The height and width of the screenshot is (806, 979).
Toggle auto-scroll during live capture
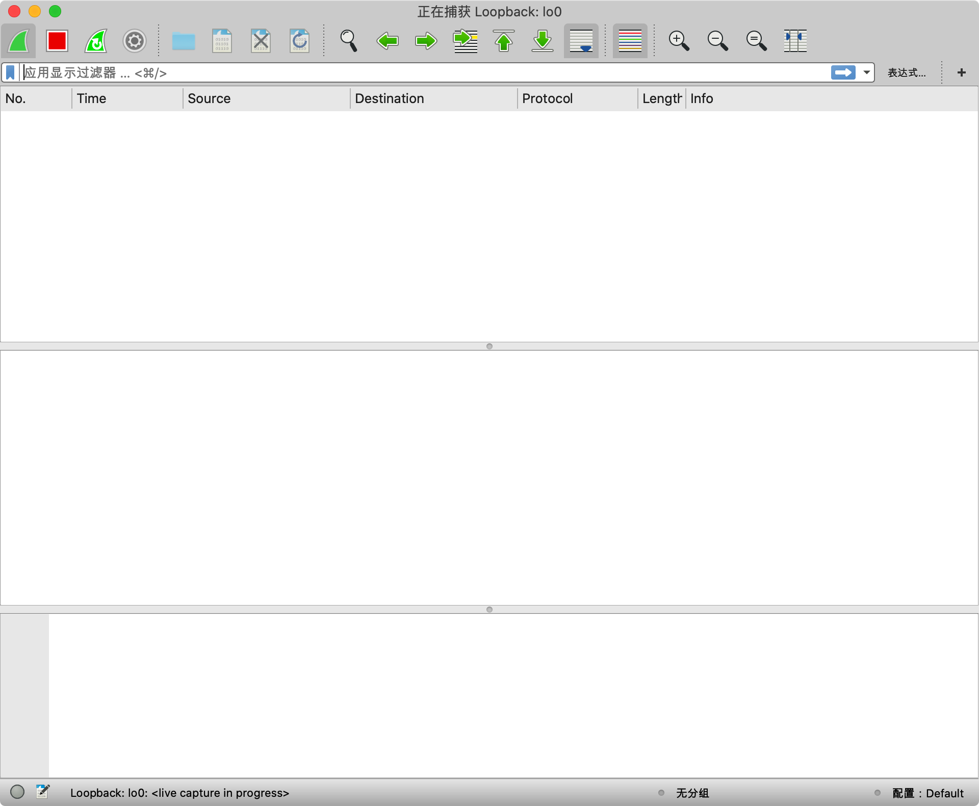tap(581, 41)
